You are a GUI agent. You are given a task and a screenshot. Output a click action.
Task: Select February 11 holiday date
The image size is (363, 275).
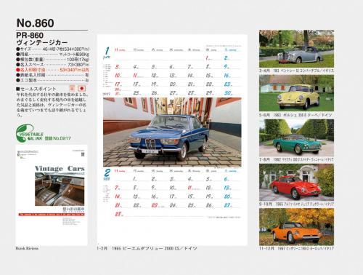click(190, 188)
